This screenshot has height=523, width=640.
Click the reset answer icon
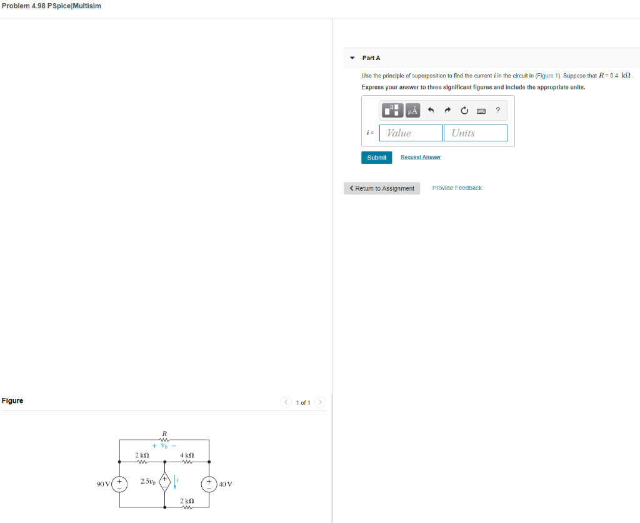[x=464, y=110]
